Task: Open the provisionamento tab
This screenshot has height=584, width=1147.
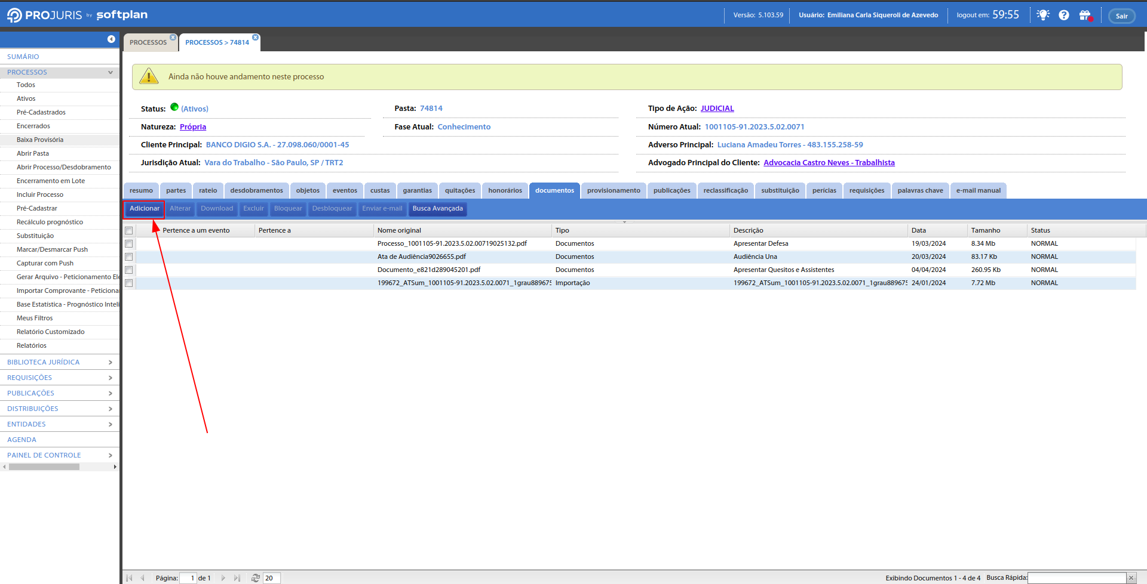Action: point(613,190)
